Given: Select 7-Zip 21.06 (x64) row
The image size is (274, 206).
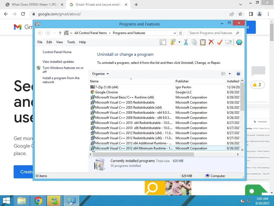Looking at the screenshot, I should (165, 87).
